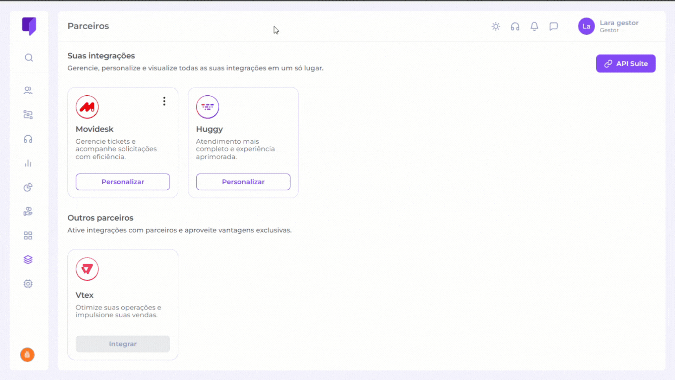
Task: Click Vtex description about operações
Action: click(x=118, y=311)
